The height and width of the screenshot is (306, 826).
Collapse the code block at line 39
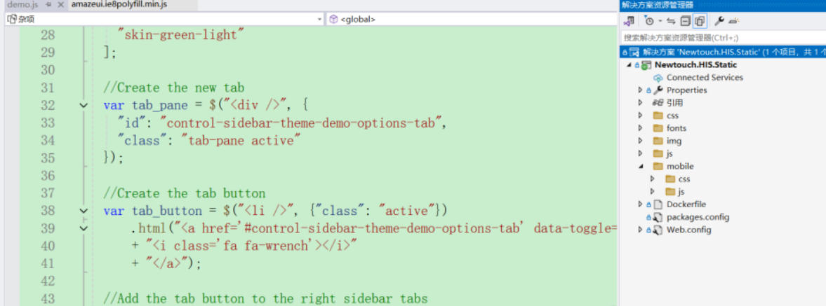coord(84,228)
